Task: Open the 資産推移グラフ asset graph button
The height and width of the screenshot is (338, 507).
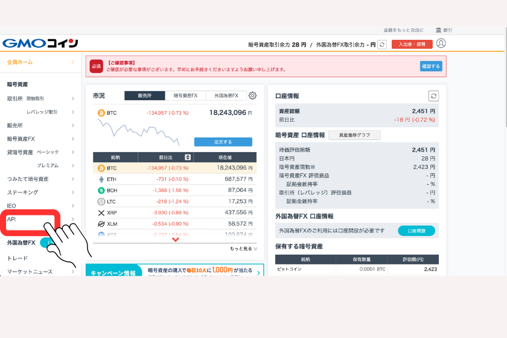Action: point(354,135)
